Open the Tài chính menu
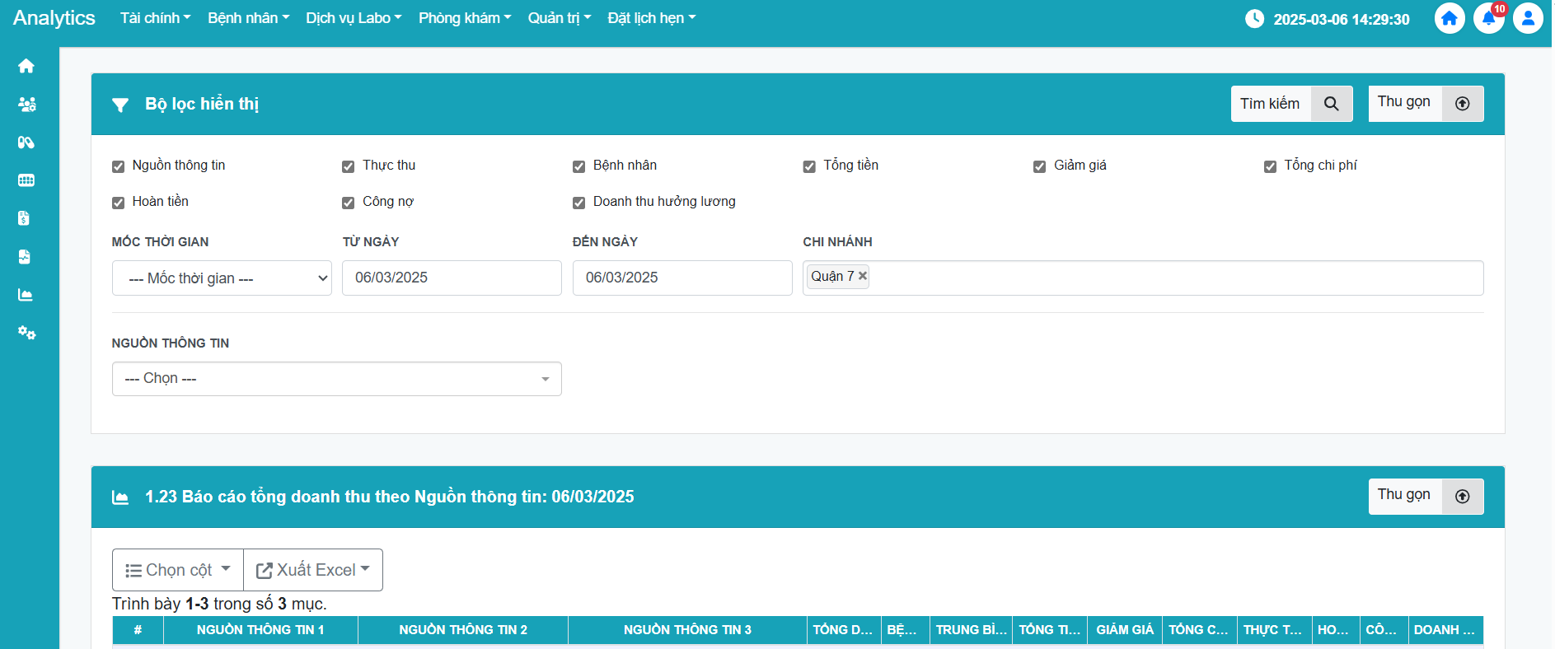The image size is (1555, 649). (x=155, y=18)
